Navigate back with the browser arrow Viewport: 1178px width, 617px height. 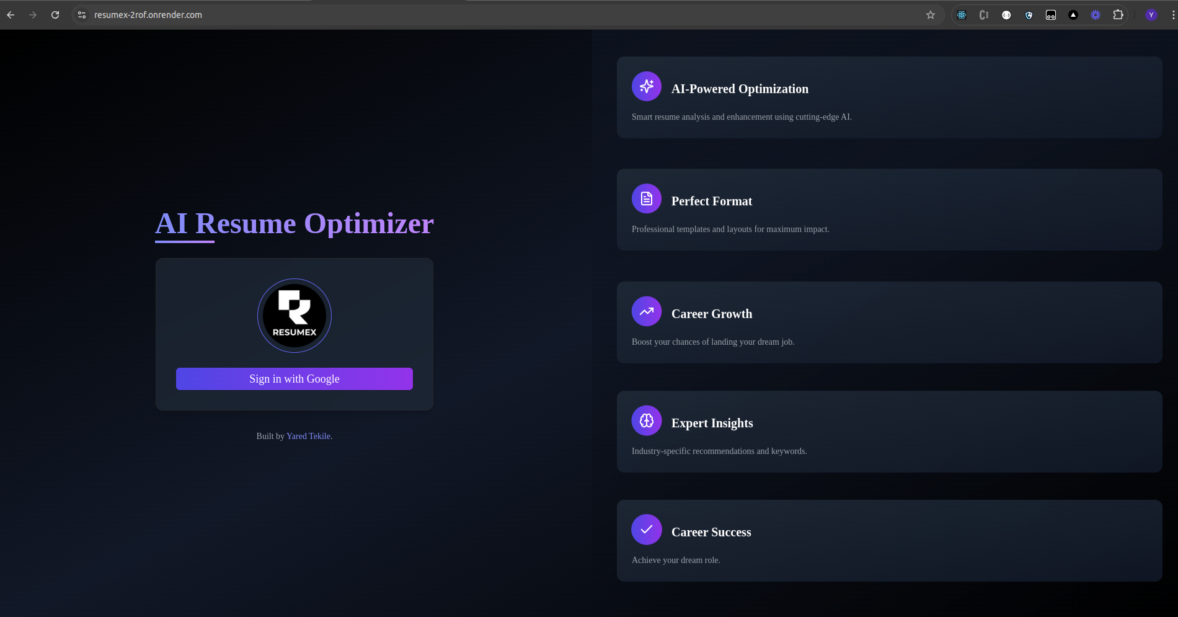coord(11,14)
